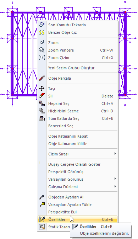The width and height of the screenshot is (138, 239).
Task: Click the Zoom Çizim icon
Action: pyautogui.click(x=42, y=58)
